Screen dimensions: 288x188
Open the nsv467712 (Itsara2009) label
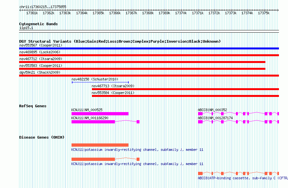click(41, 59)
